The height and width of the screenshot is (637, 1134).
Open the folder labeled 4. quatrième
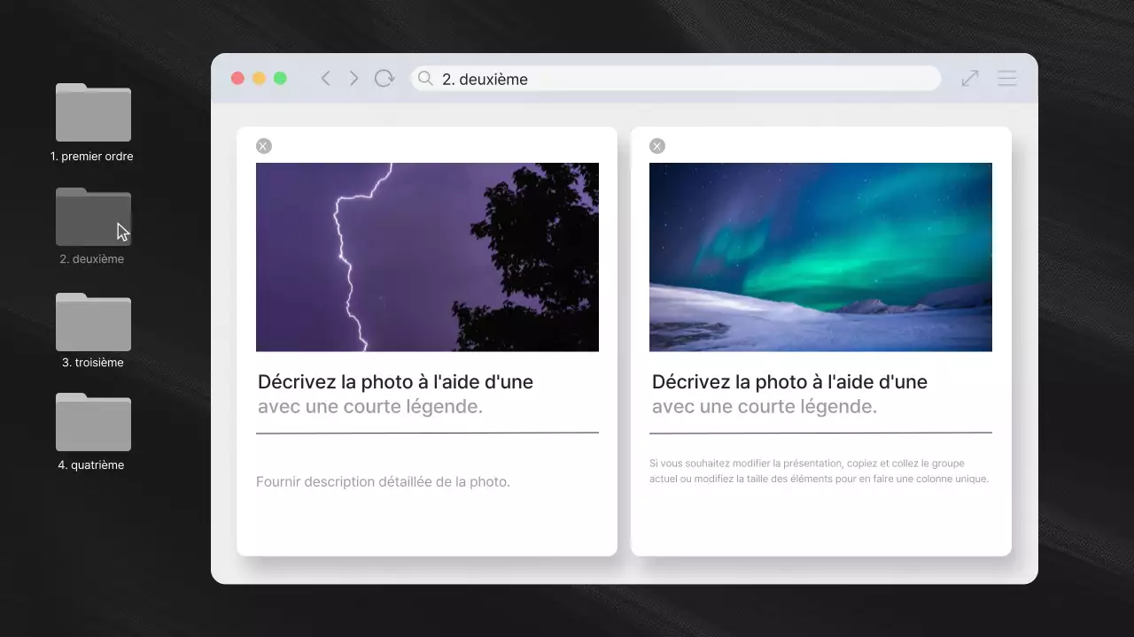click(x=92, y=422)
